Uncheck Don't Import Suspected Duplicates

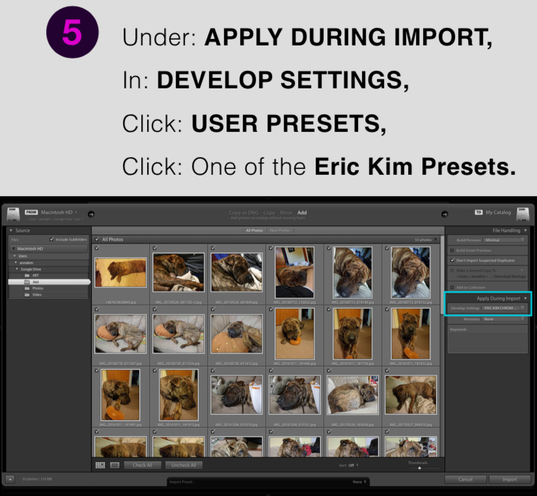452,260
